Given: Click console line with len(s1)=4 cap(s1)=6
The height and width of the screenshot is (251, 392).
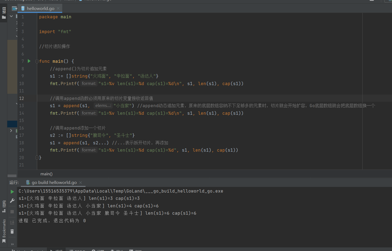Looking at the screenshot, I should [89, 206].
